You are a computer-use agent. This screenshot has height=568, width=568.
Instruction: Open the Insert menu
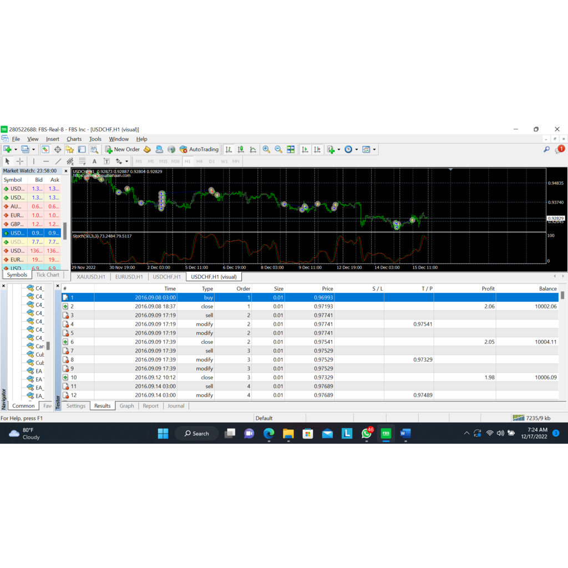tap(53, 139)
